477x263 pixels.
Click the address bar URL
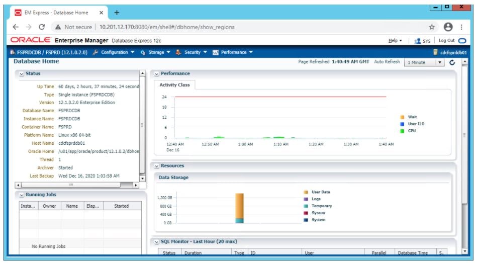click(x=167, y=27)
